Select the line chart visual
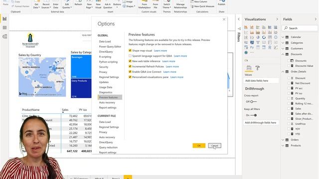This screenshot has height=179, width=319. (246, 32)
